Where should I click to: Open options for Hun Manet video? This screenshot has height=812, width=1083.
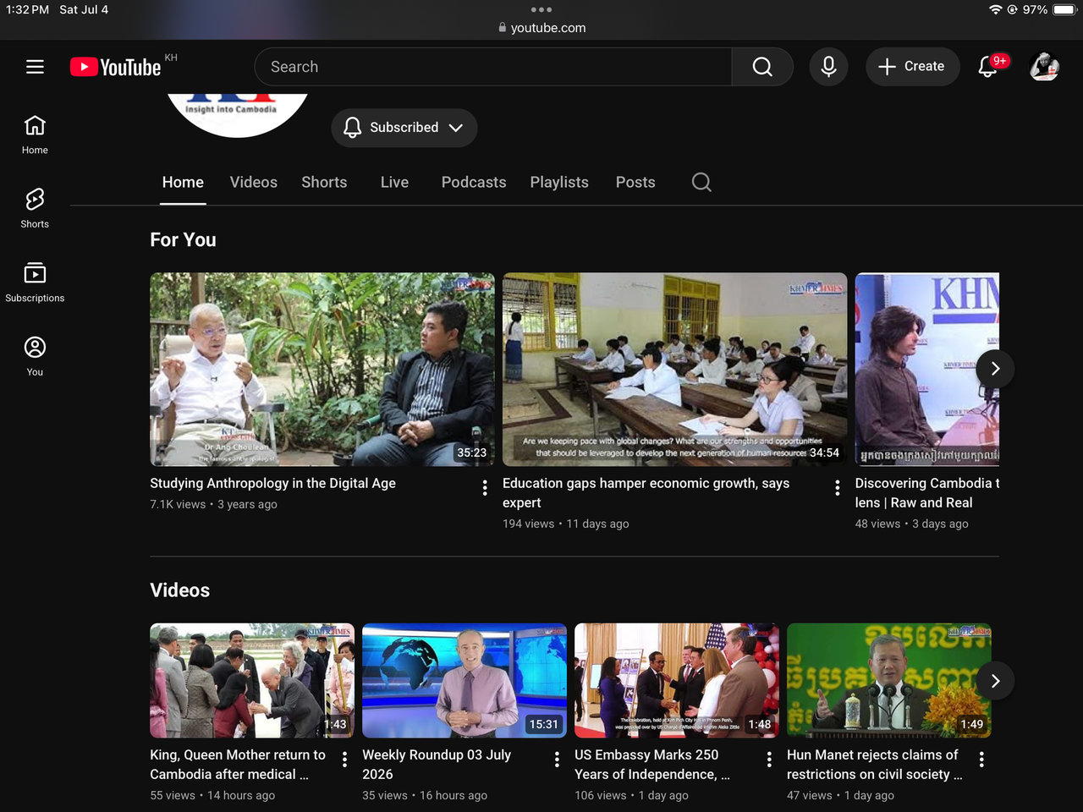click(981, 759)
